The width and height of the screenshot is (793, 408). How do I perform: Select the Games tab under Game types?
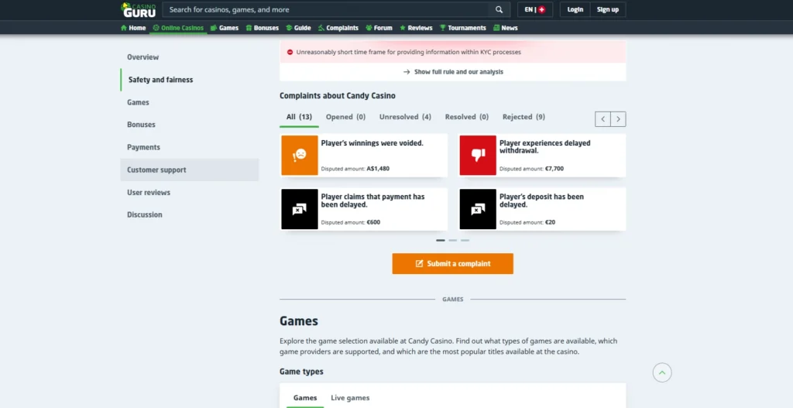tap(305, 398)
